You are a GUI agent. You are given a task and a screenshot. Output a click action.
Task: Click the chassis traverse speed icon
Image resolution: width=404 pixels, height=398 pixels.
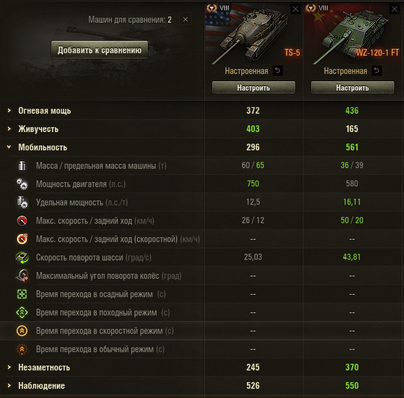pyautogui.click(x=22, y=257)
